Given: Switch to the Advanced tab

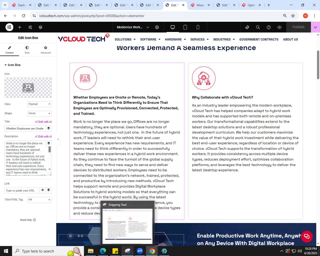Looking at the screenshot, I should [x=45, y=50].
